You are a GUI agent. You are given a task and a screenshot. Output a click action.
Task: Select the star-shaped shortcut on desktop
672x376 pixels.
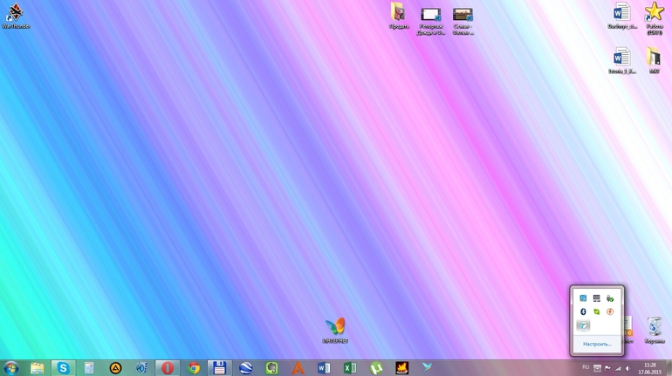654,11
